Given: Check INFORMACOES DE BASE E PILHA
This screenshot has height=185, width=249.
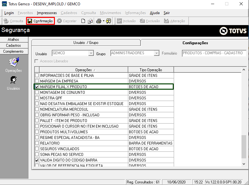Looking at the screenshot, I should pos(37,75).
